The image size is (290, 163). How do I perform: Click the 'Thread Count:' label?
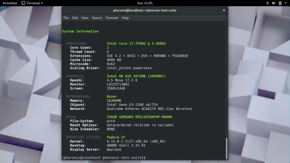pyautogui.click(x=83, y=52)
